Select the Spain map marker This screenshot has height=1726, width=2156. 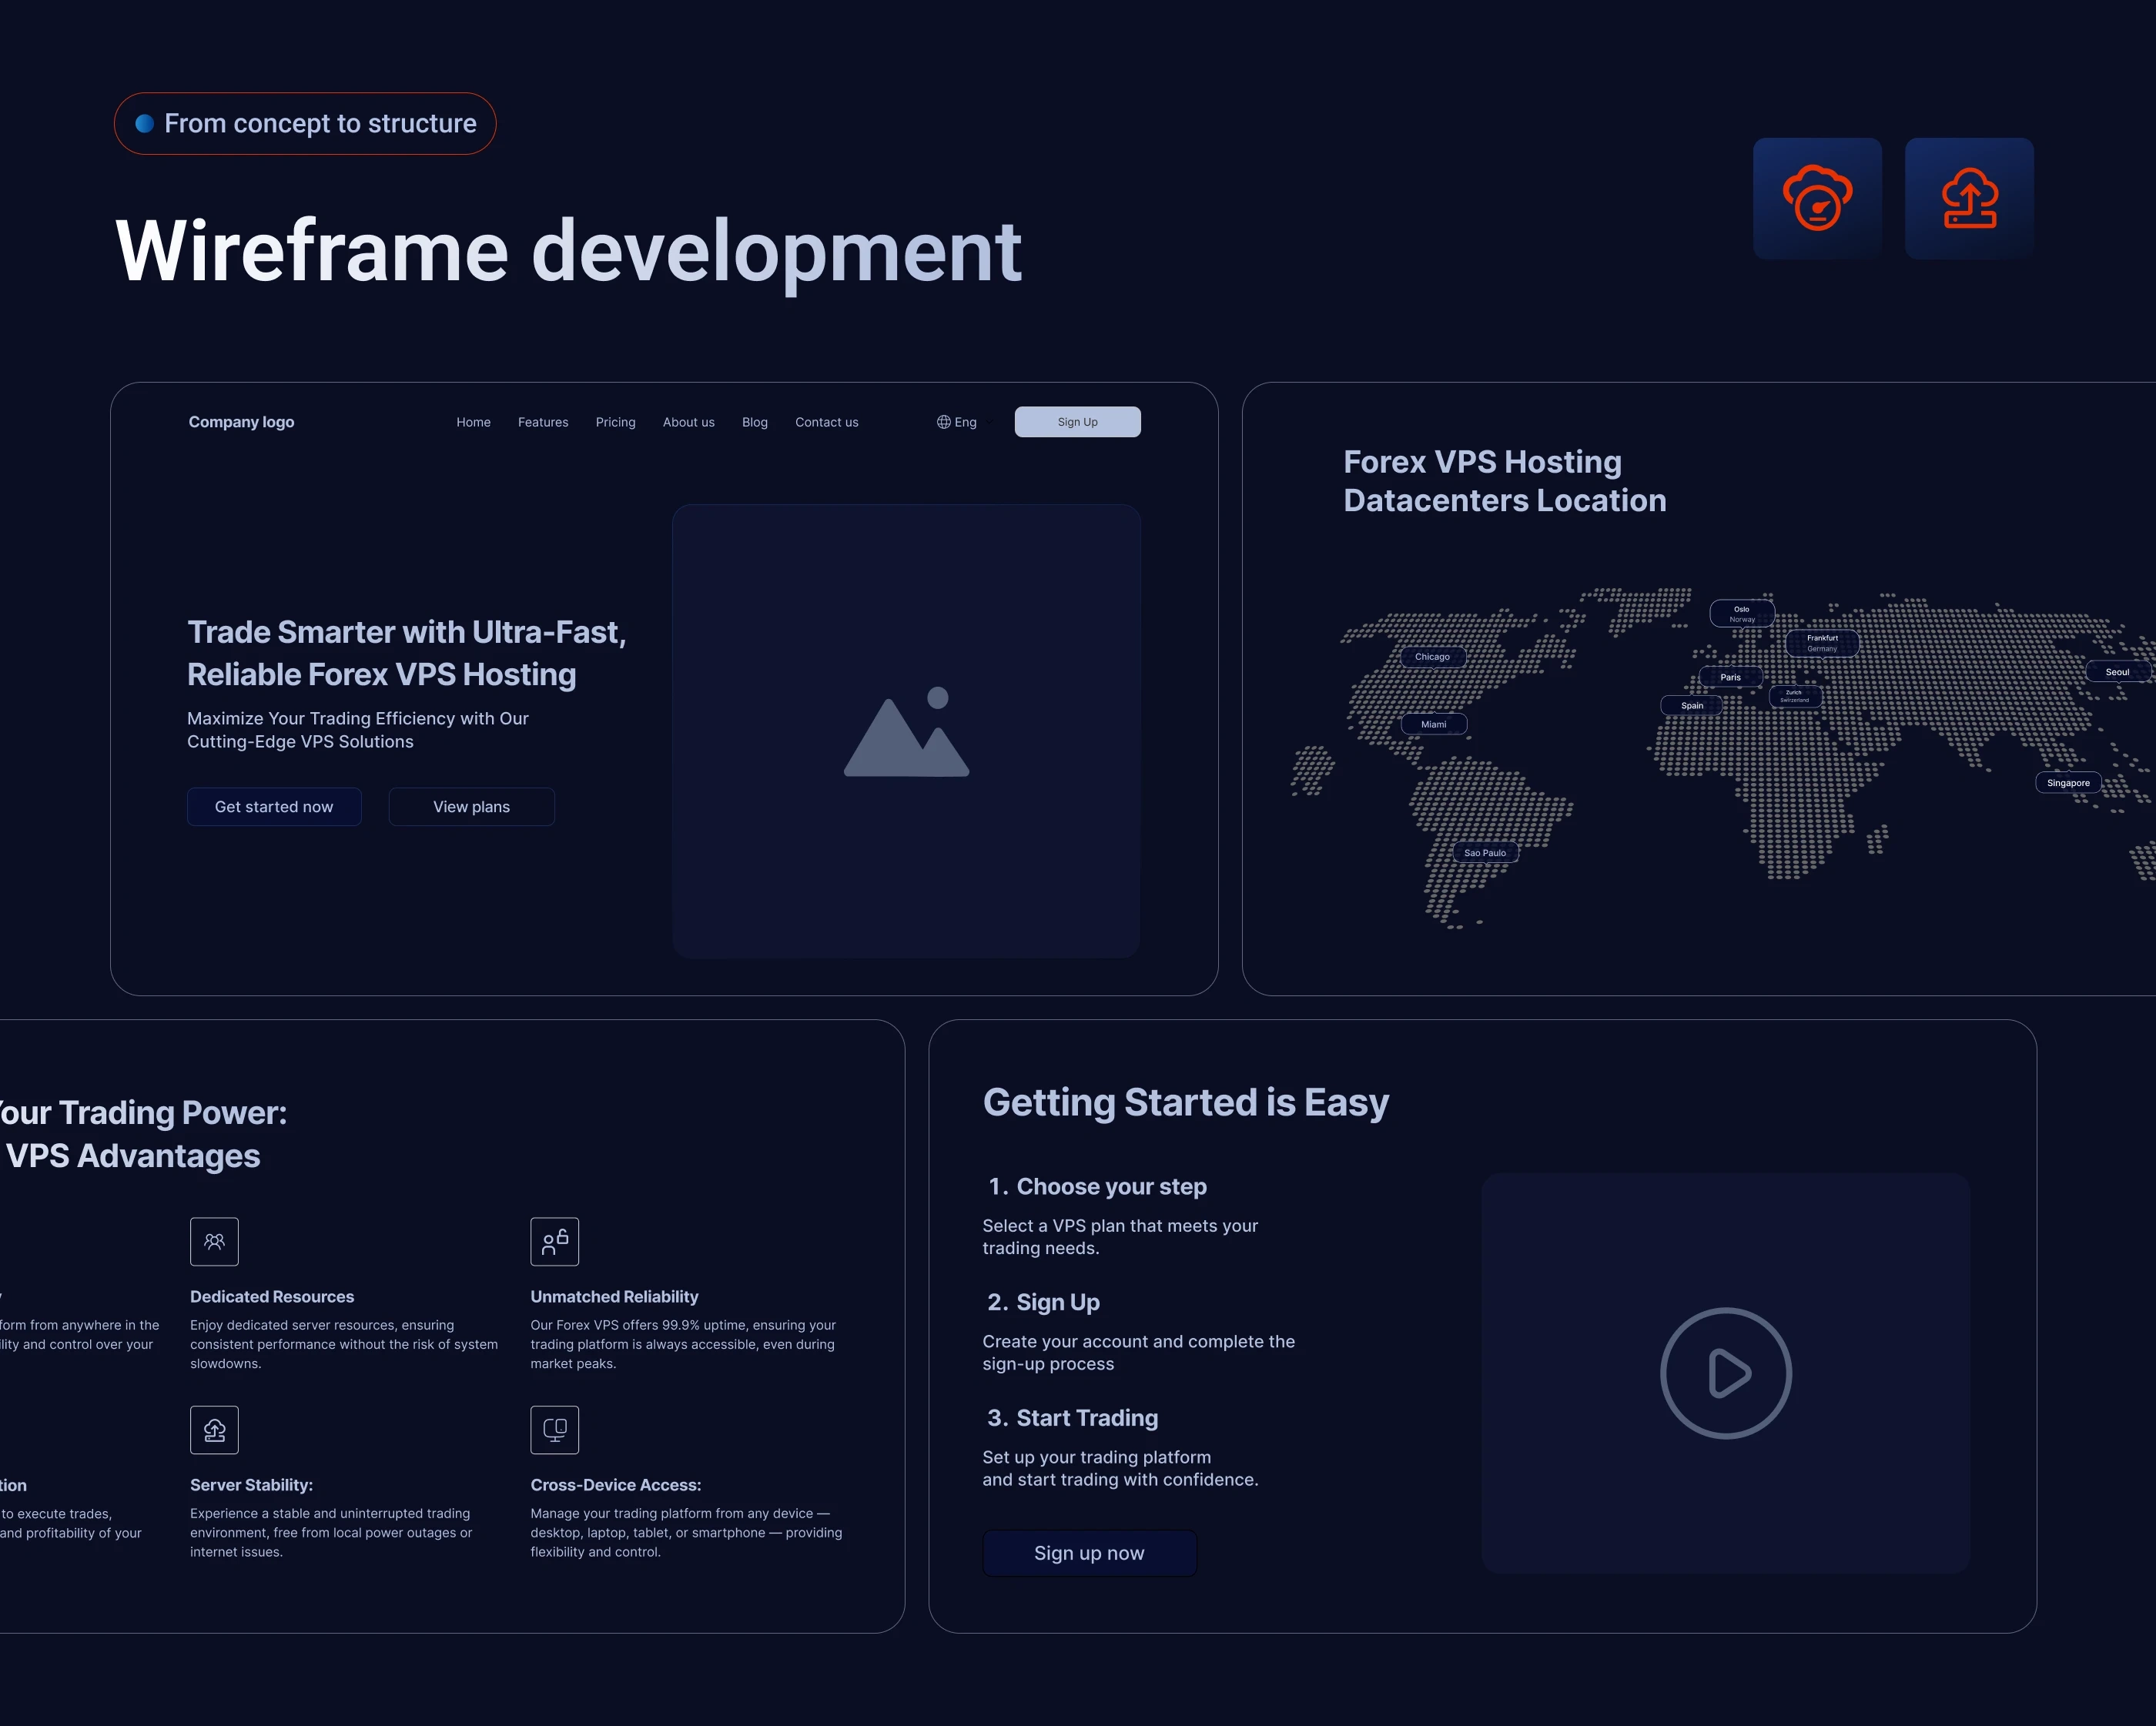[x=1692, y=705]
